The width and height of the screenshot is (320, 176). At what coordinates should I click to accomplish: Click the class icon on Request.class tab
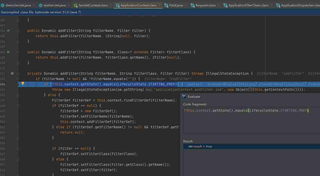[x=192, y=5]
